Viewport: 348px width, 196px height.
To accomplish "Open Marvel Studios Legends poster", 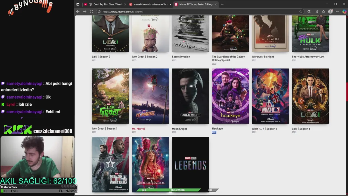I will [190, 165].
